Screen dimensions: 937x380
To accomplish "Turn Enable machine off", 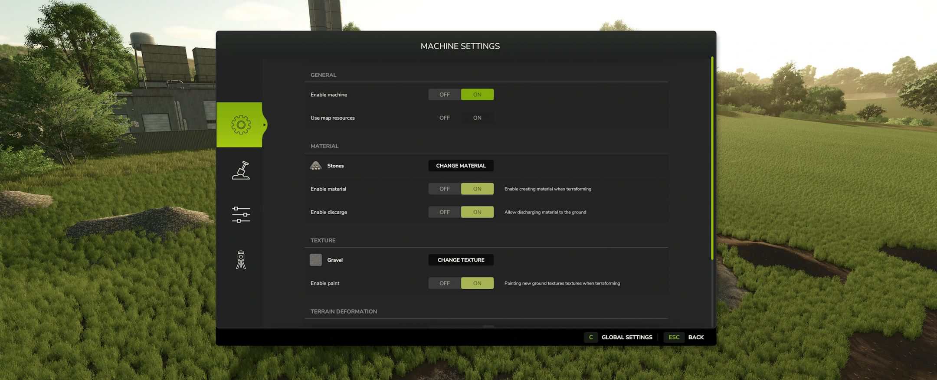I will (x=444, y=95).
